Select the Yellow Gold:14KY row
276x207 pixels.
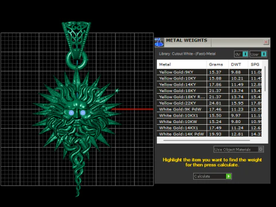tap(209, 85)
